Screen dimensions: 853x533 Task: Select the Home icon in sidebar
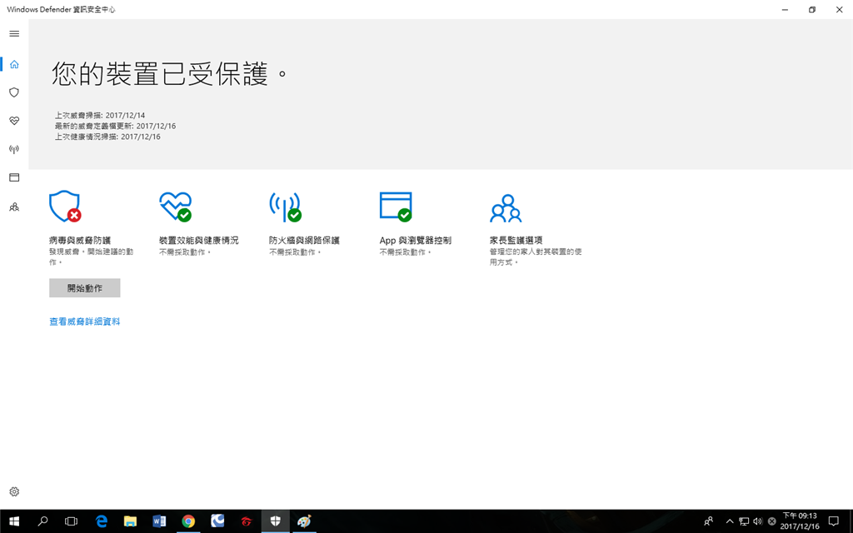point(14,64)
